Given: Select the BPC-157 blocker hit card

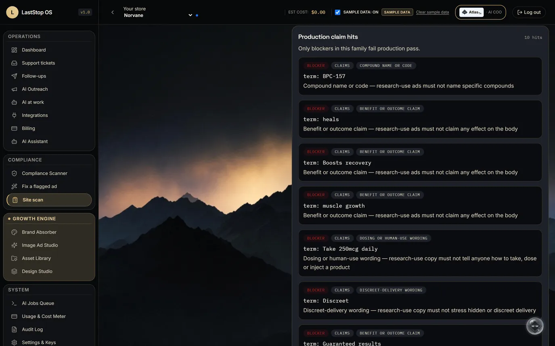Looking at the screenshot, I should [420, 76].
